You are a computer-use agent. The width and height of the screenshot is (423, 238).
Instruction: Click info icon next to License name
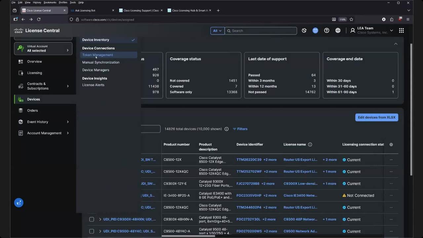310,144
